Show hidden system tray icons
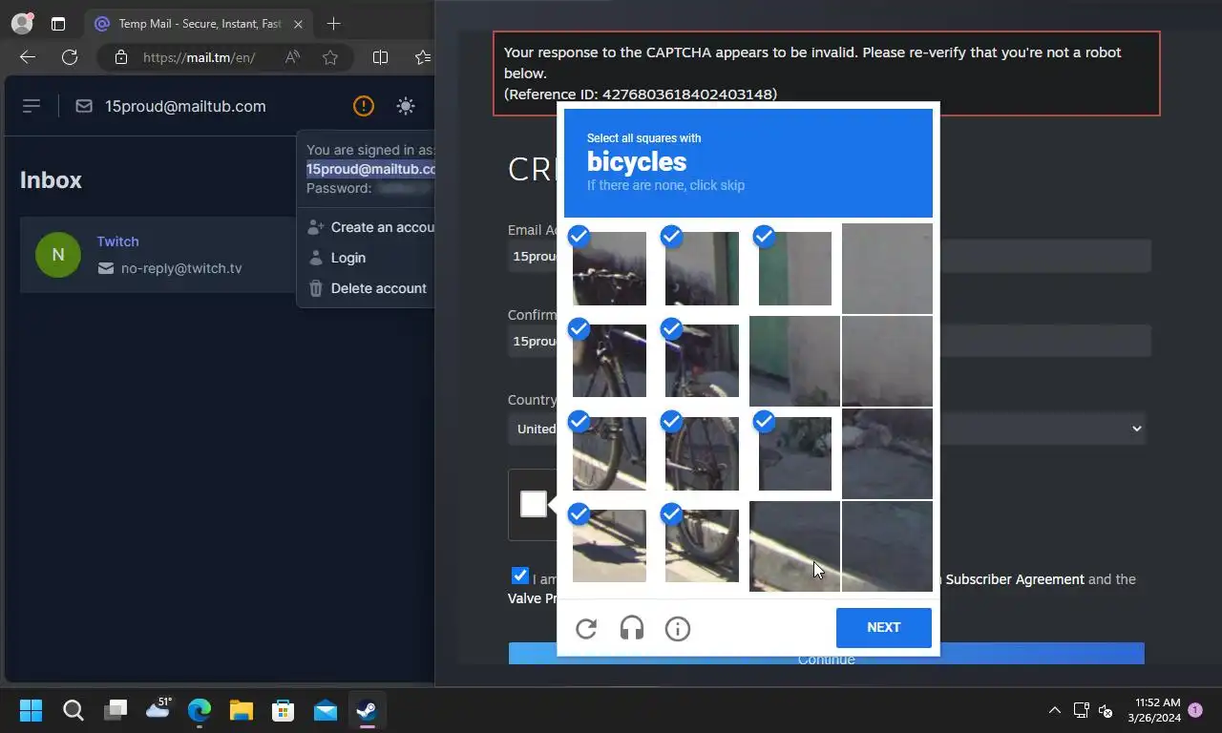This screenshot has width=1222, height=733. click(x=1054, y=710)
